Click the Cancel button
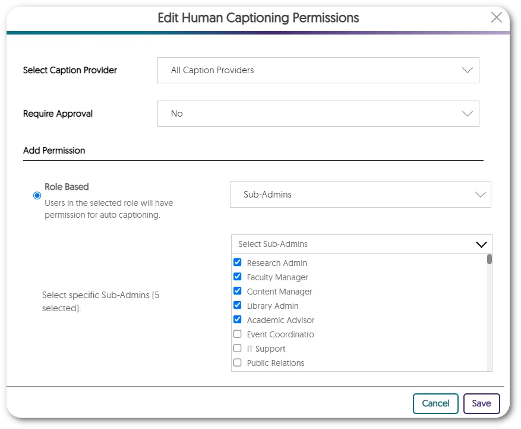The width and height of the screenshot is (521, 429). (x=435, y=403)
